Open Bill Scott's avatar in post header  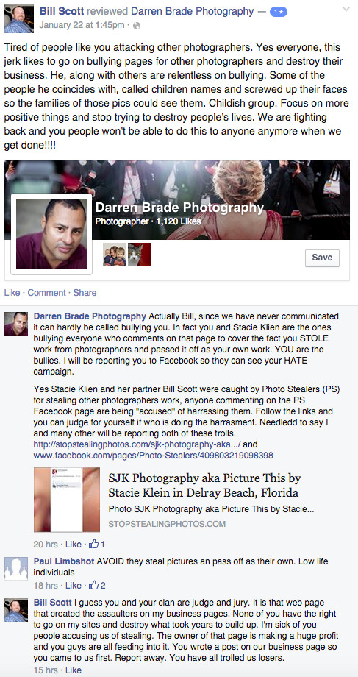[19, 18]
